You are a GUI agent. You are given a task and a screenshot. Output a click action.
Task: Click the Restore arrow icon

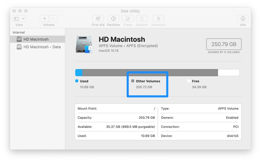point(142,19)
